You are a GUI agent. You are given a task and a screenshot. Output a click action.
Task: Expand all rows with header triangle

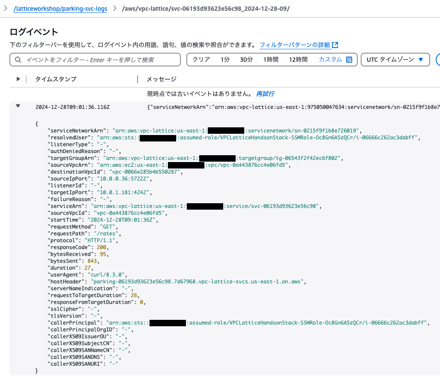click(x=18, y=79)
